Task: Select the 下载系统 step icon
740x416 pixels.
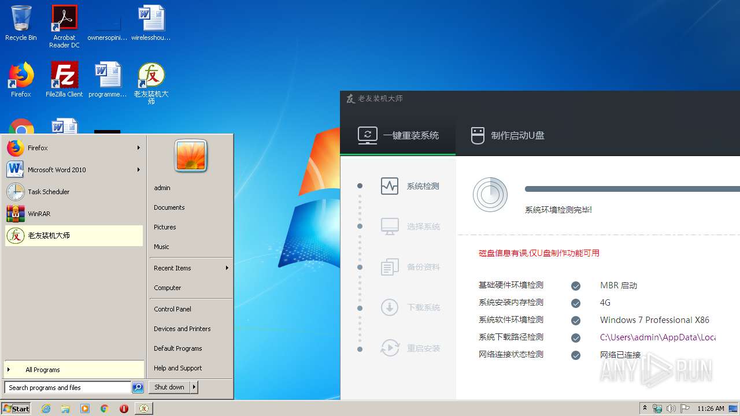Action: (390, 307)
